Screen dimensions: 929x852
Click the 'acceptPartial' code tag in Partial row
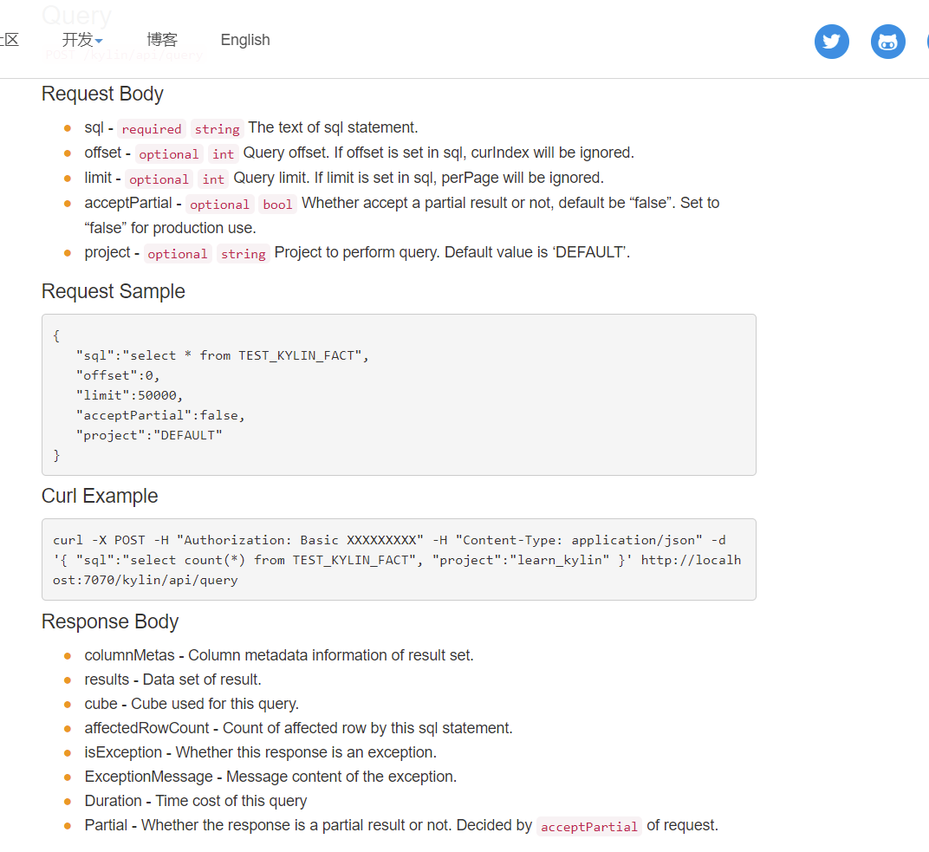(x=589, y=827)
